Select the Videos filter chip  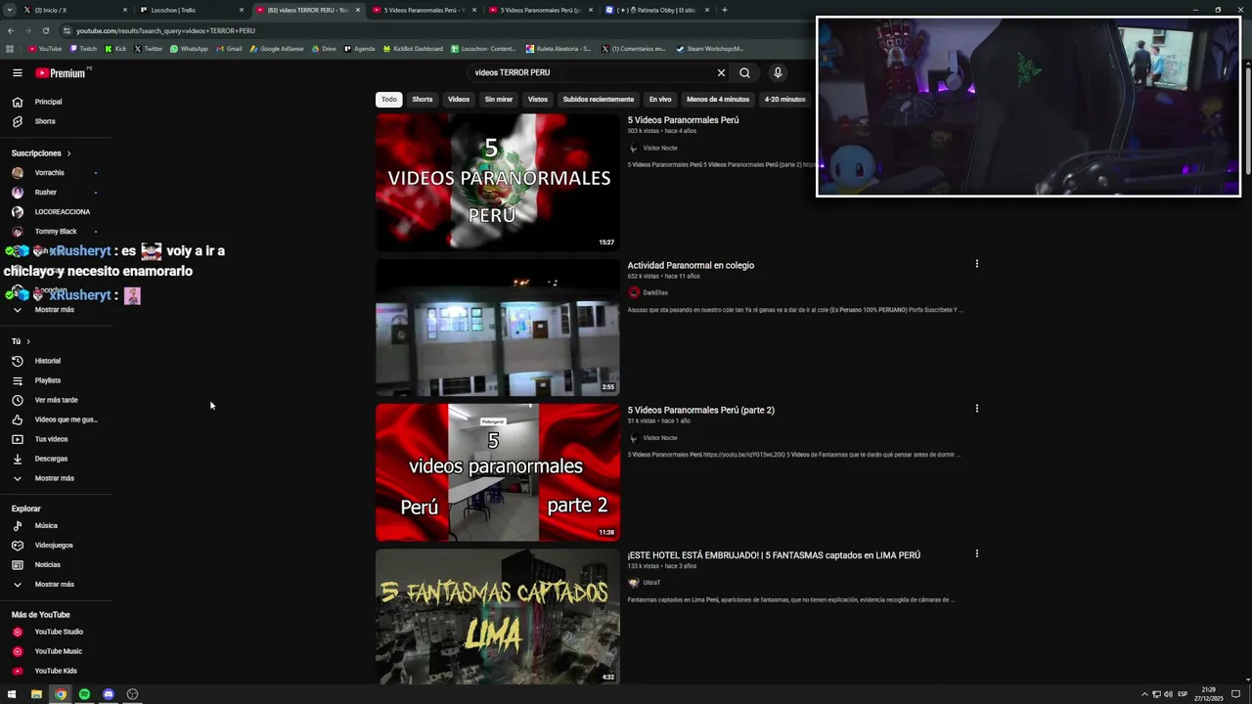pos(459,99)
